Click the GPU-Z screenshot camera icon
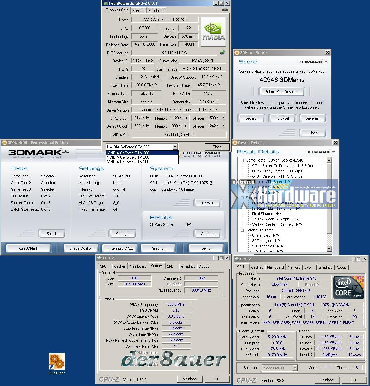 tap(225, 10)
